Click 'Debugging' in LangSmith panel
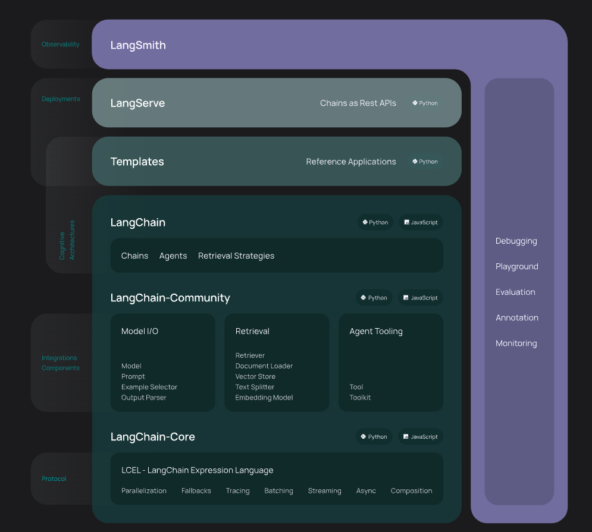Image resolution: width=592 pixels, height=532 pixels. [516, 241]
